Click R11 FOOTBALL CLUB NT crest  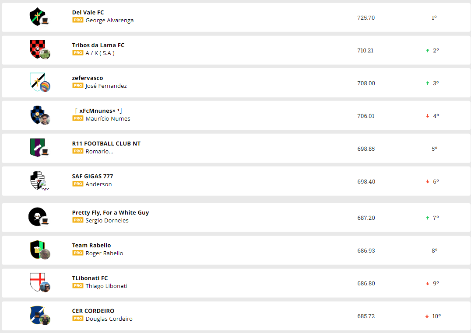tap(38, 147)
